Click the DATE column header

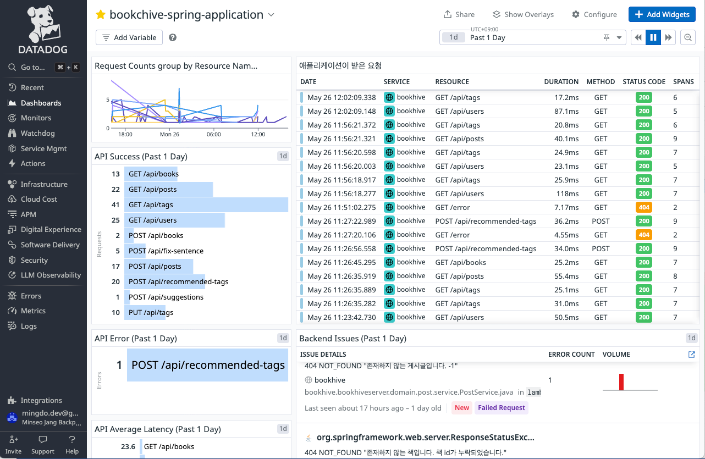(309, 81)
